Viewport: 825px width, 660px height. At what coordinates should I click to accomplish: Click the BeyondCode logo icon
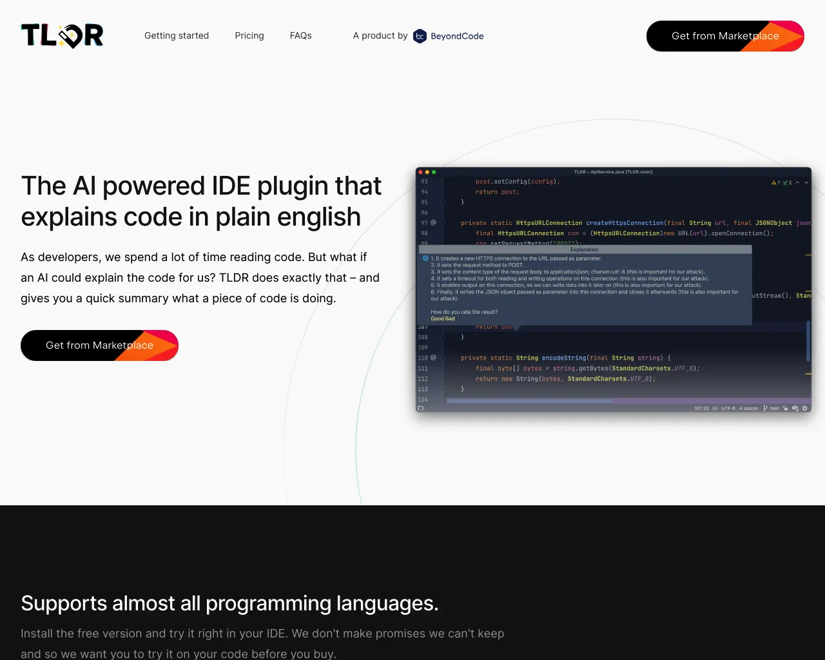click(x=420, y=36)
